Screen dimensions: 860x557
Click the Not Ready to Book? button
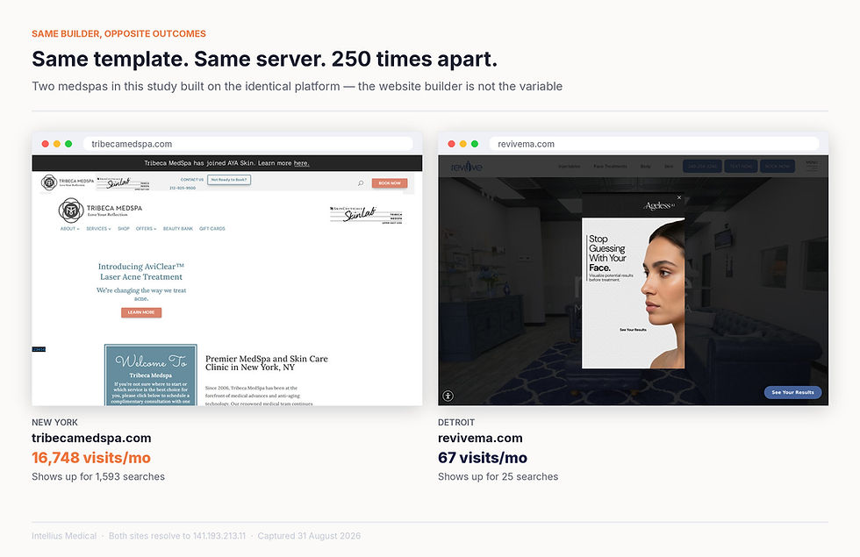coord(229,180)
